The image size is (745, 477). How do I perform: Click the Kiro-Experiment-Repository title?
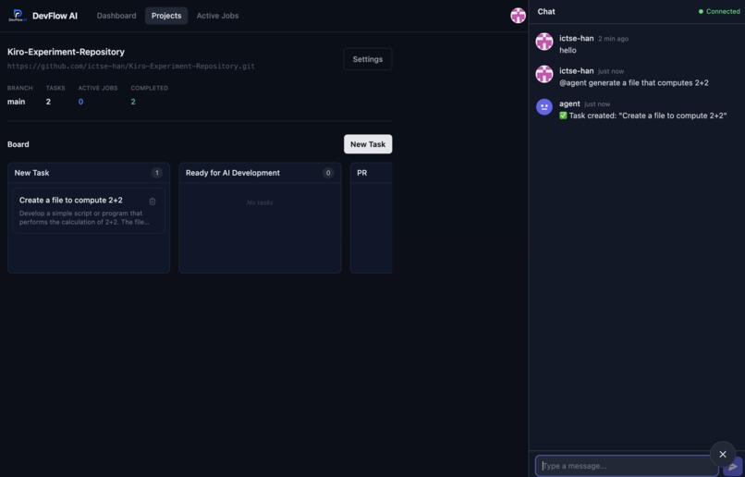point(66,52)
